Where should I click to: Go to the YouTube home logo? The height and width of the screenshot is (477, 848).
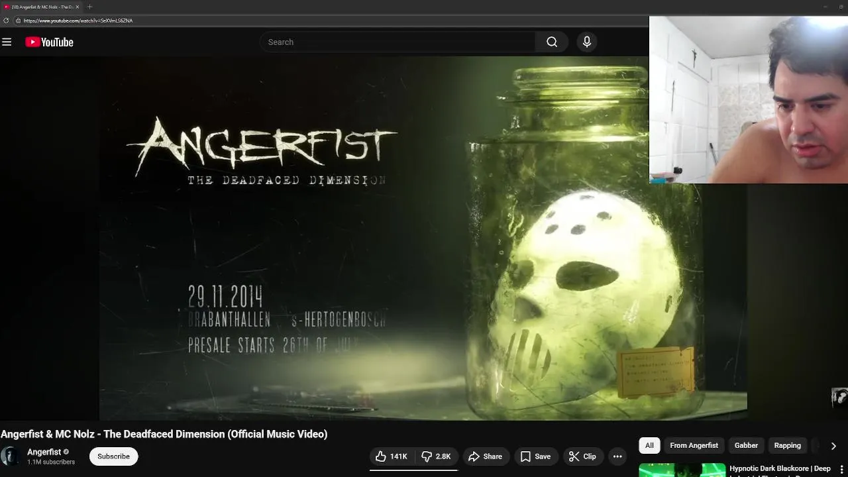pyautogui.click(x=49, y=42)
